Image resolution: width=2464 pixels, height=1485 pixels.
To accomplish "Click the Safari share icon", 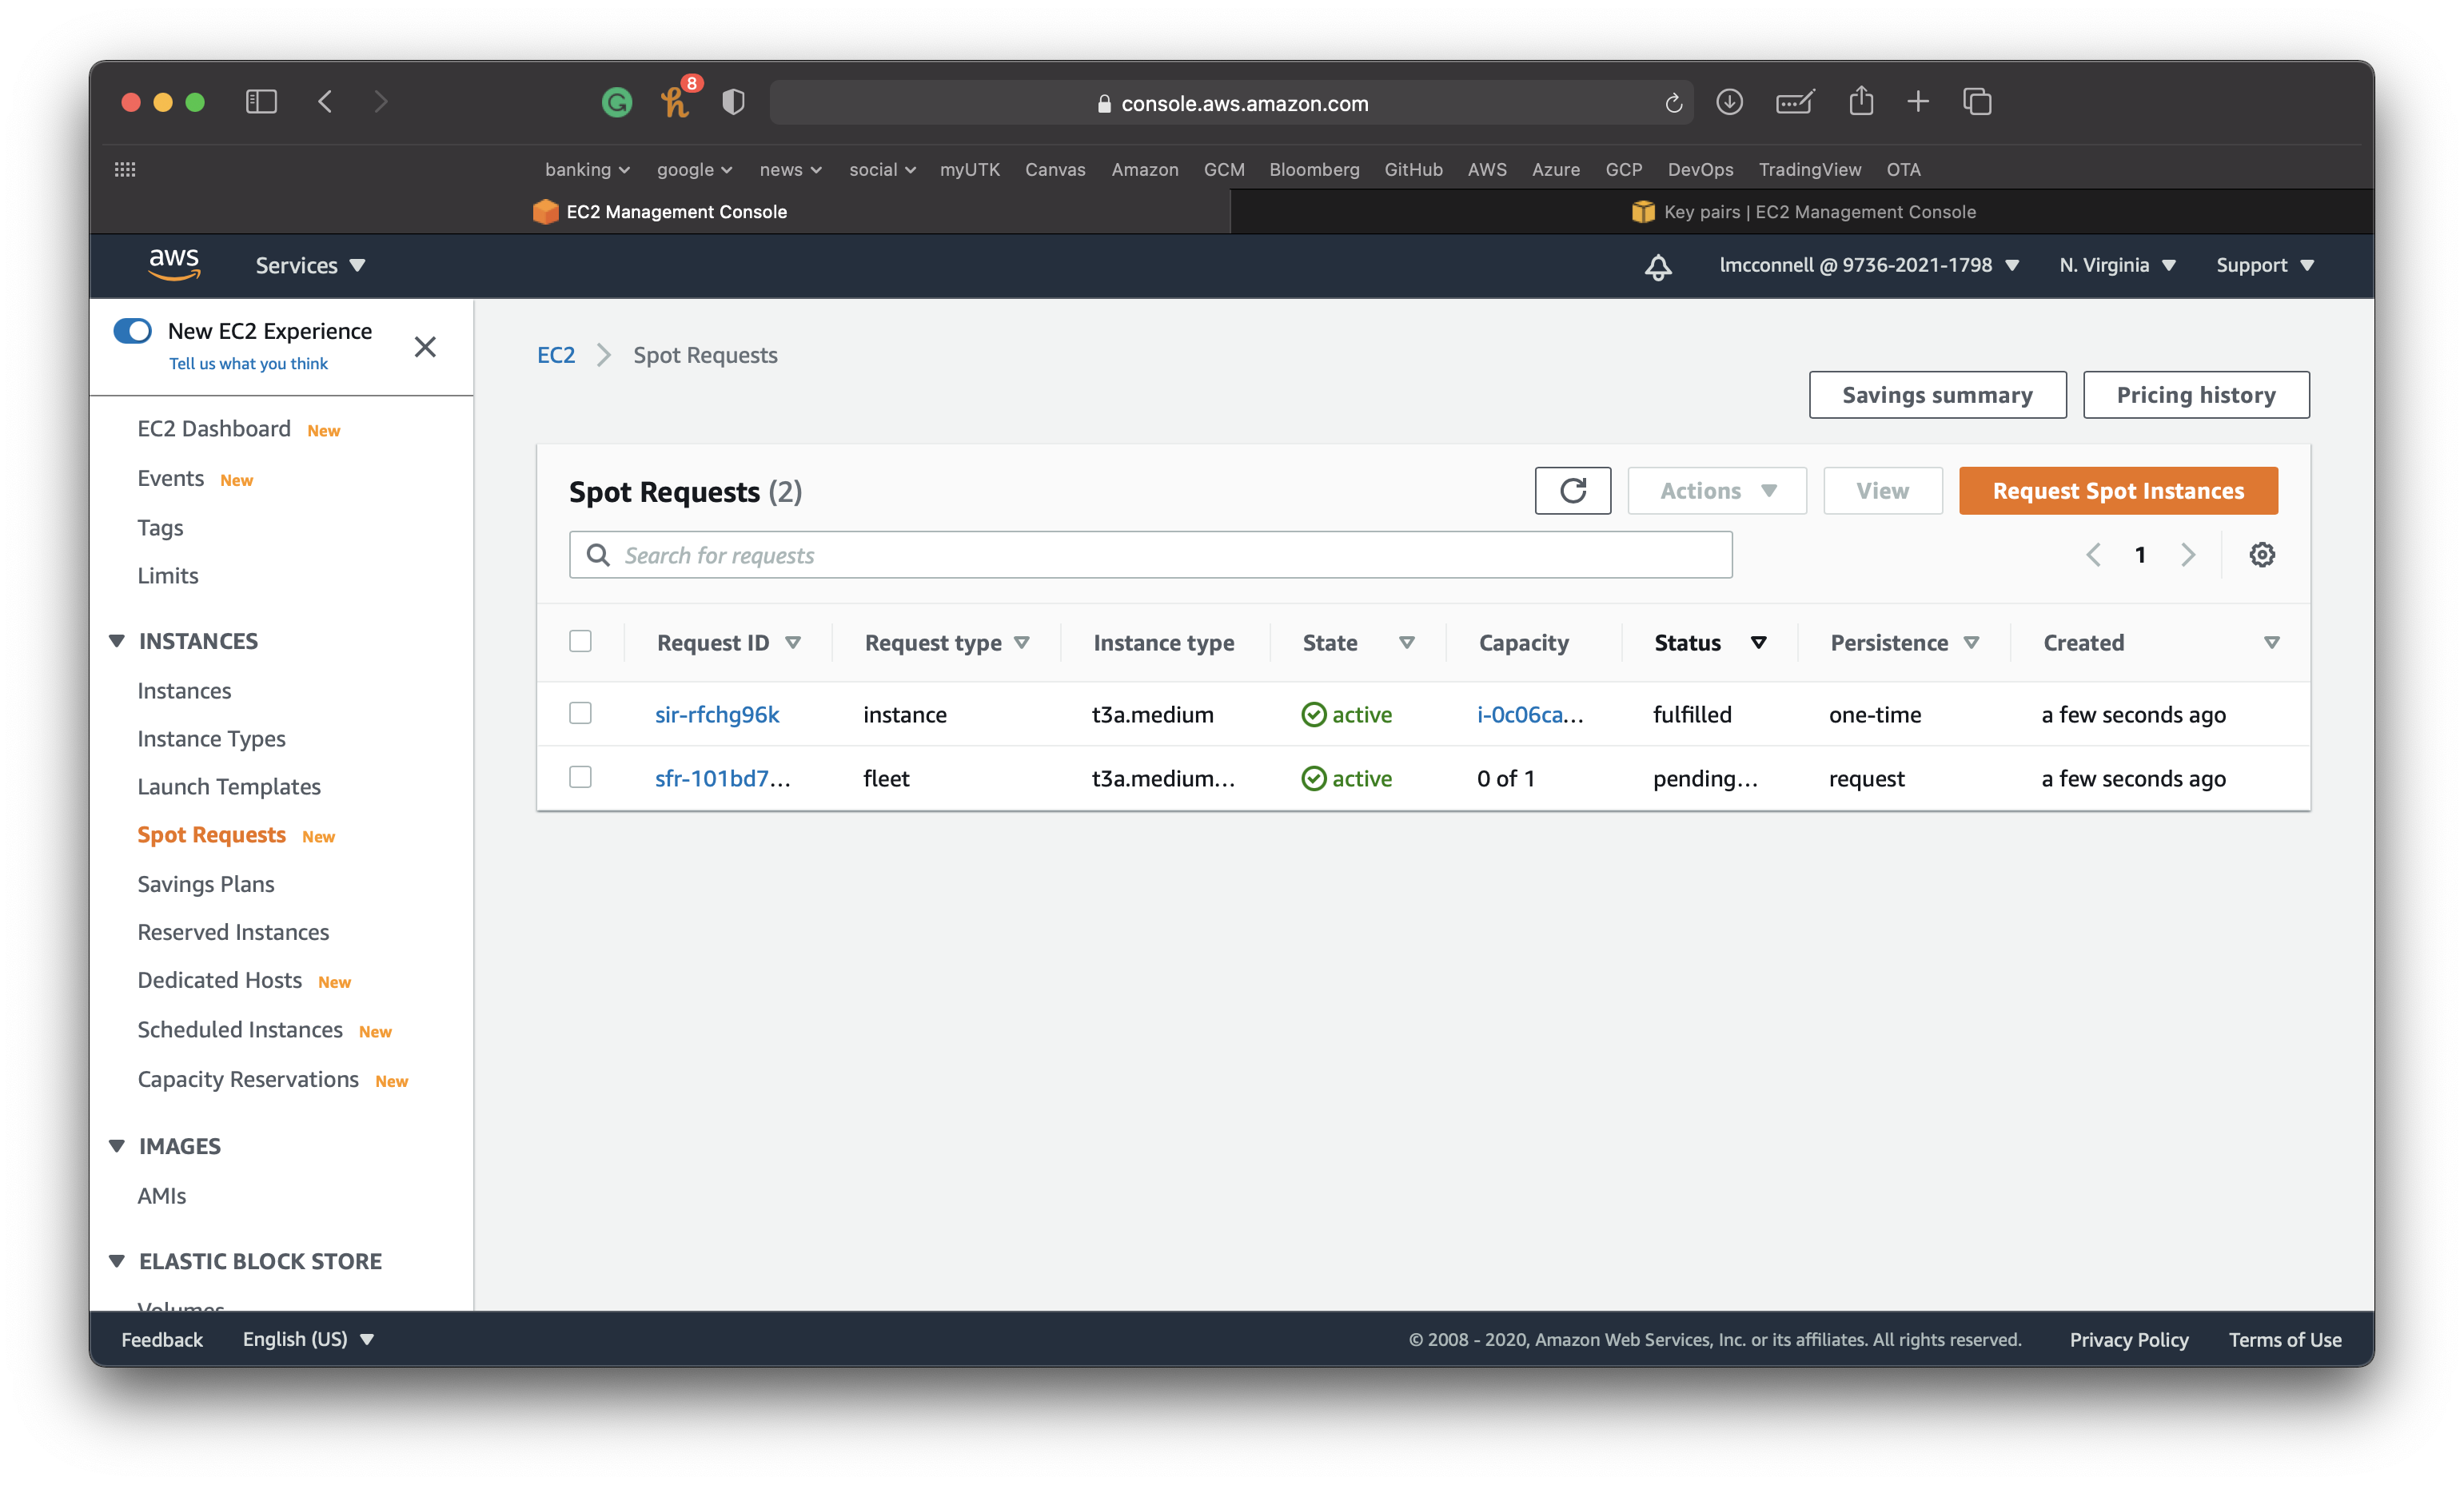I will tap(1861, 101).
